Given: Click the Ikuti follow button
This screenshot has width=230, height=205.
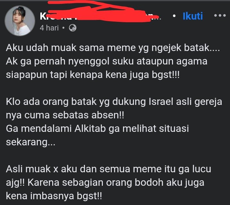Looking at the screenshot, I should pyautogui.click(x=193, y=16).
